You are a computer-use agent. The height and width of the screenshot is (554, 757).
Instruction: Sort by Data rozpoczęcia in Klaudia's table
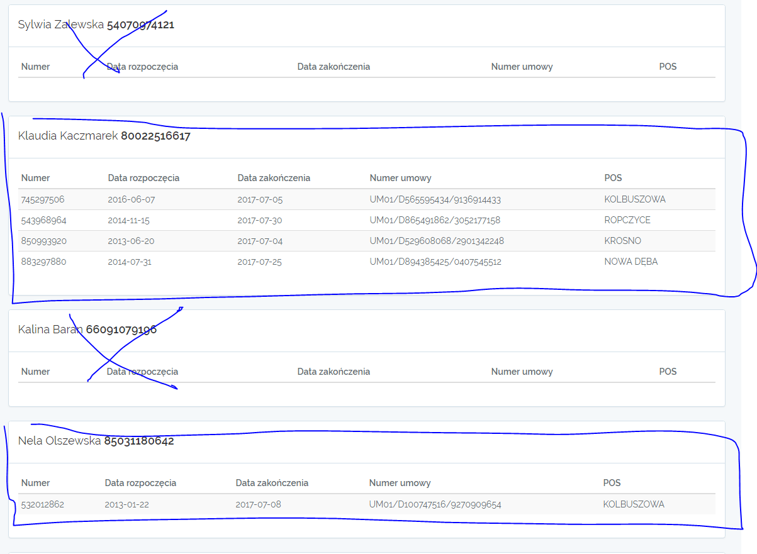point(143,178)
